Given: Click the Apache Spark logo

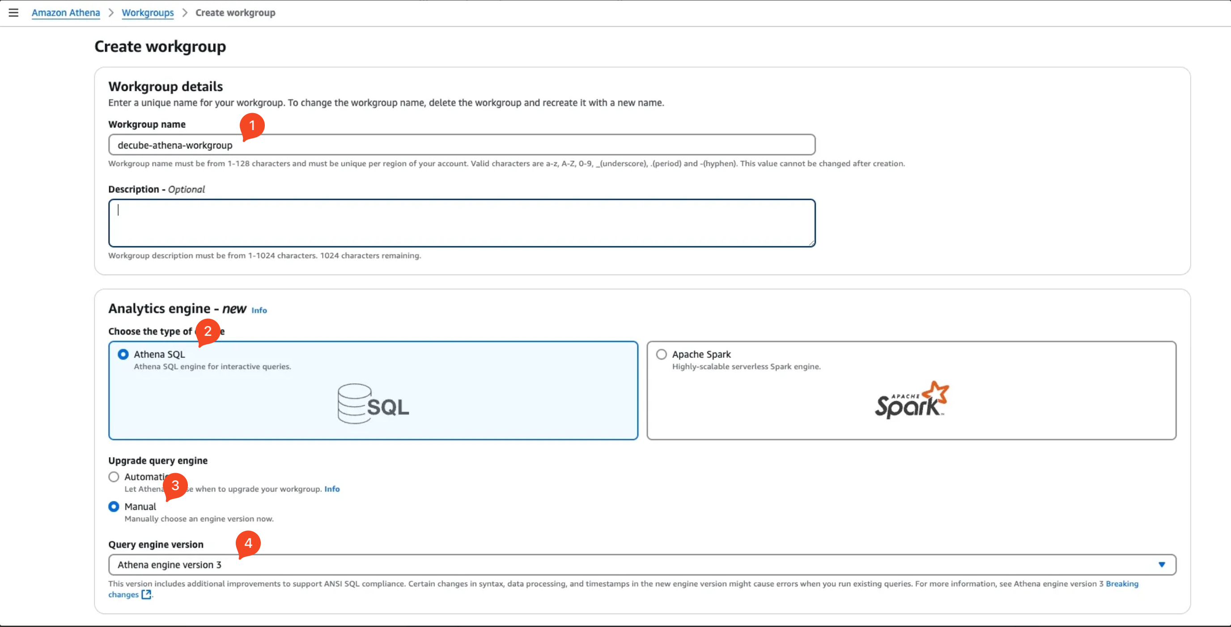Looking at the screenshot, I should coord(911,399).
